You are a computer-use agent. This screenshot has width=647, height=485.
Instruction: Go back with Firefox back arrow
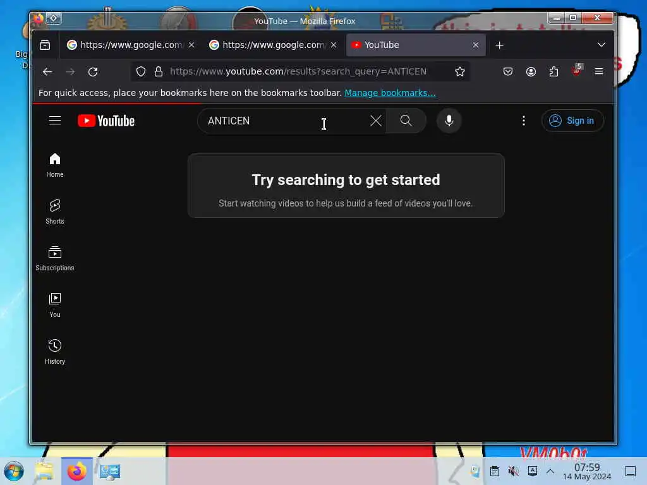coord(47,72)
